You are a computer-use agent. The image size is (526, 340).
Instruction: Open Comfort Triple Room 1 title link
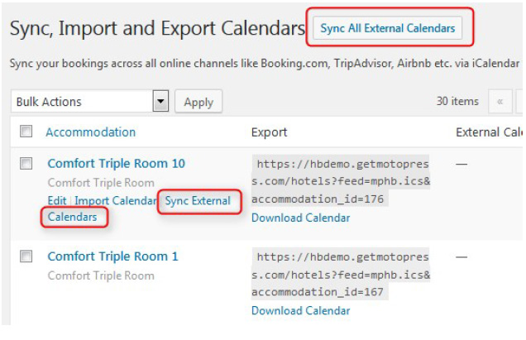point(112,256)
